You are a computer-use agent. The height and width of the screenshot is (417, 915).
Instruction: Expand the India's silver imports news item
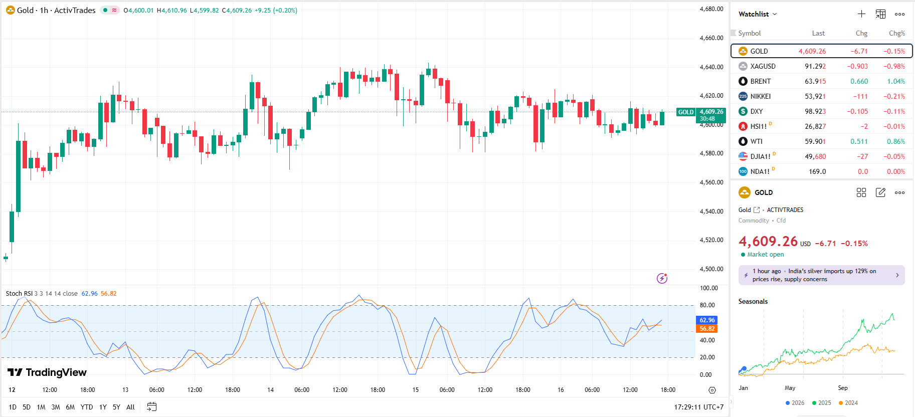821,275
